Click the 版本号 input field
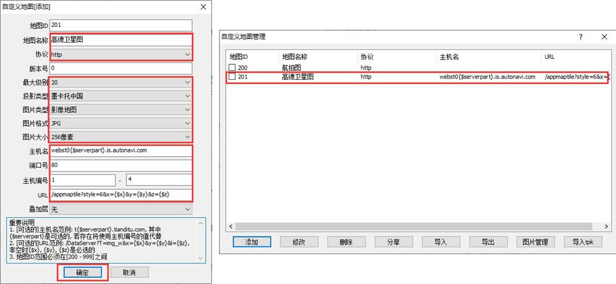This screenshot has width=616, height=284. click(120, 68)
